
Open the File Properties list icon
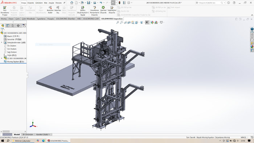[124, 3]
